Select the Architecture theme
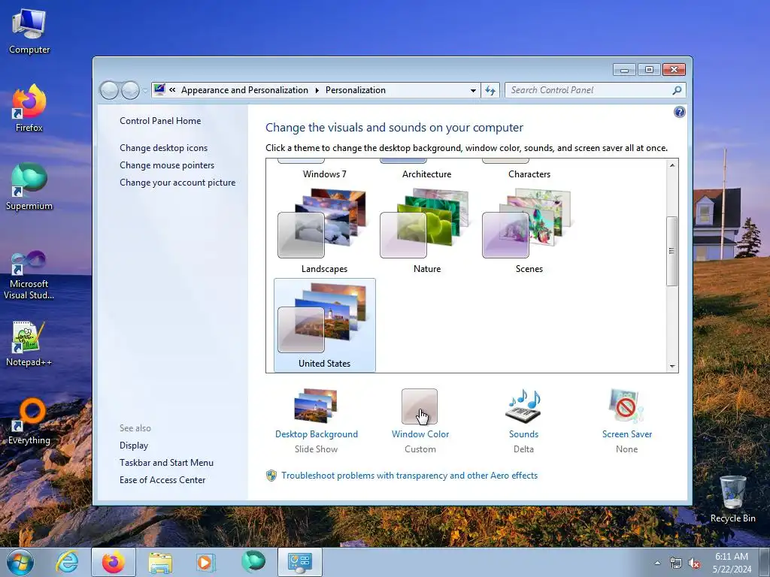 point(427,170)
